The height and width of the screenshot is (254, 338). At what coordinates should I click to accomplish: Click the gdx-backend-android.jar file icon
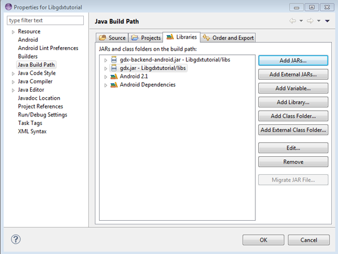pyautogui.click(x=114, y=60)
